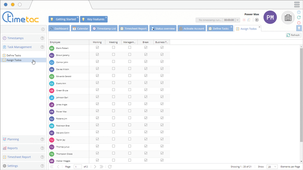Open the timestamp task dropdown arrow
The height and width of the screenshot is (170, 303).
pyautogui.click(x=237, y=20)
